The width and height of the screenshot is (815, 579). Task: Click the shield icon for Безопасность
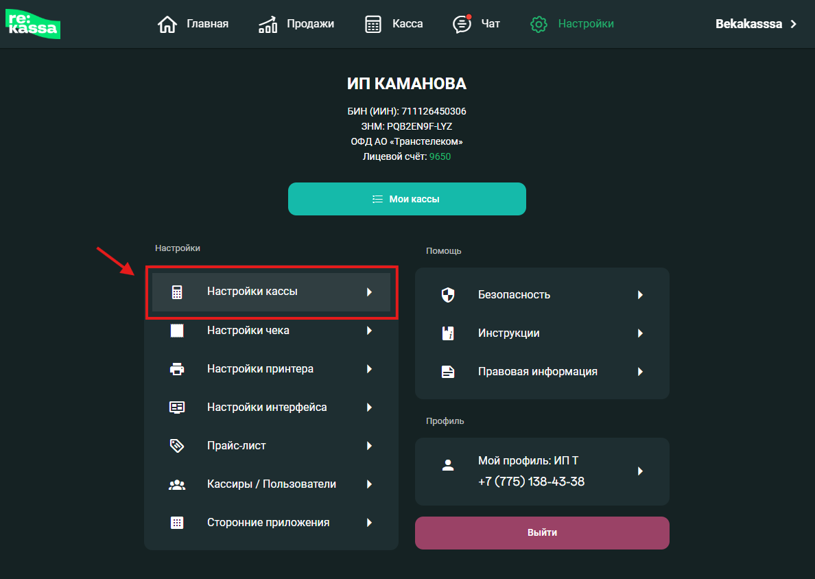click(448, 295)
